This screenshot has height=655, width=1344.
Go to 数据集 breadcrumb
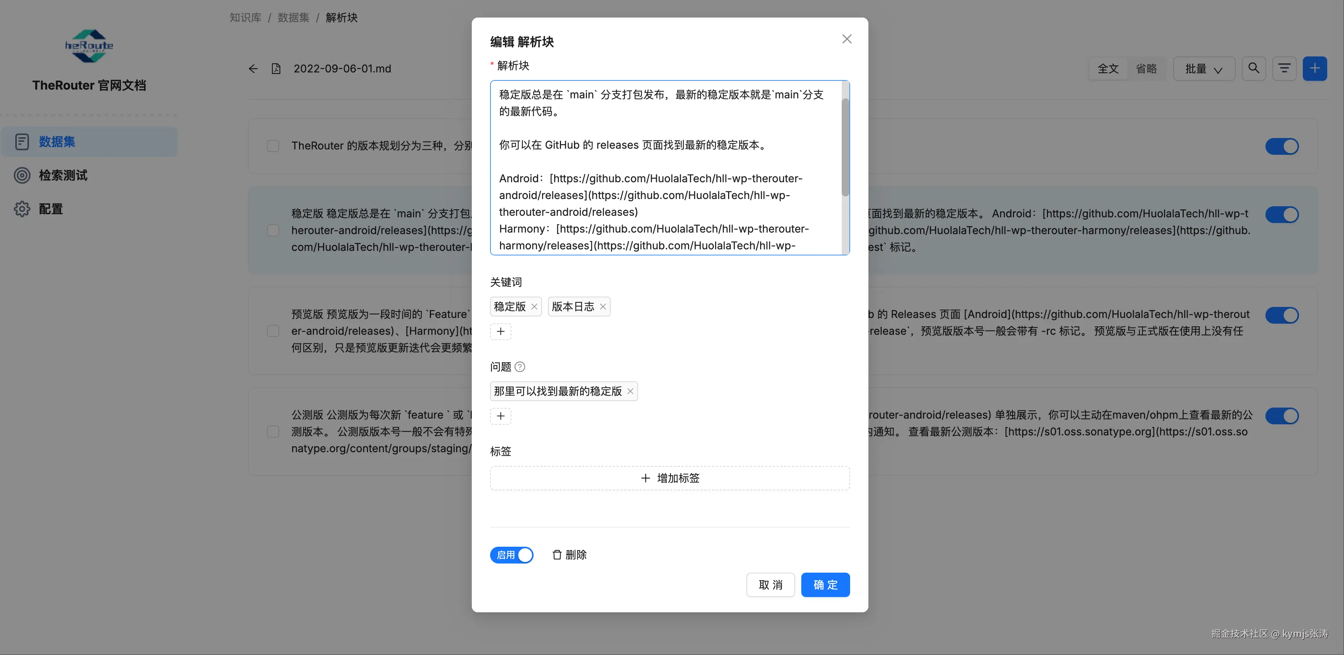point(293,17)
